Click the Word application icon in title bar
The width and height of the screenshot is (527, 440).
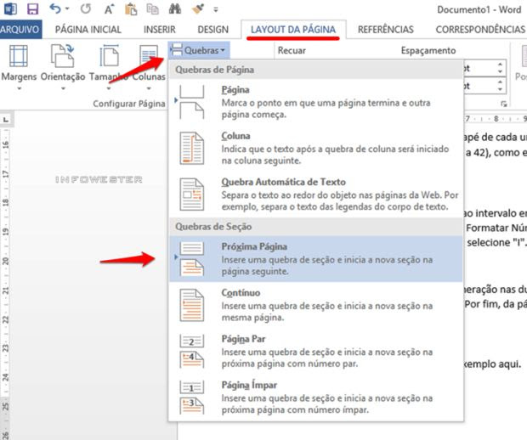[x=10, y=9]
